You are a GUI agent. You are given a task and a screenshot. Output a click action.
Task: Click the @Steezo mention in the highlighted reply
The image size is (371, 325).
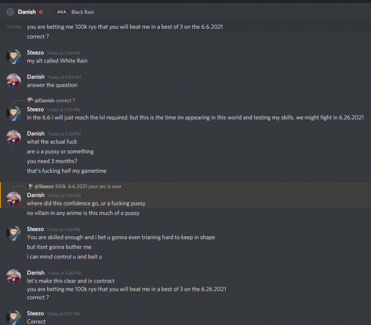click(44, 186)
